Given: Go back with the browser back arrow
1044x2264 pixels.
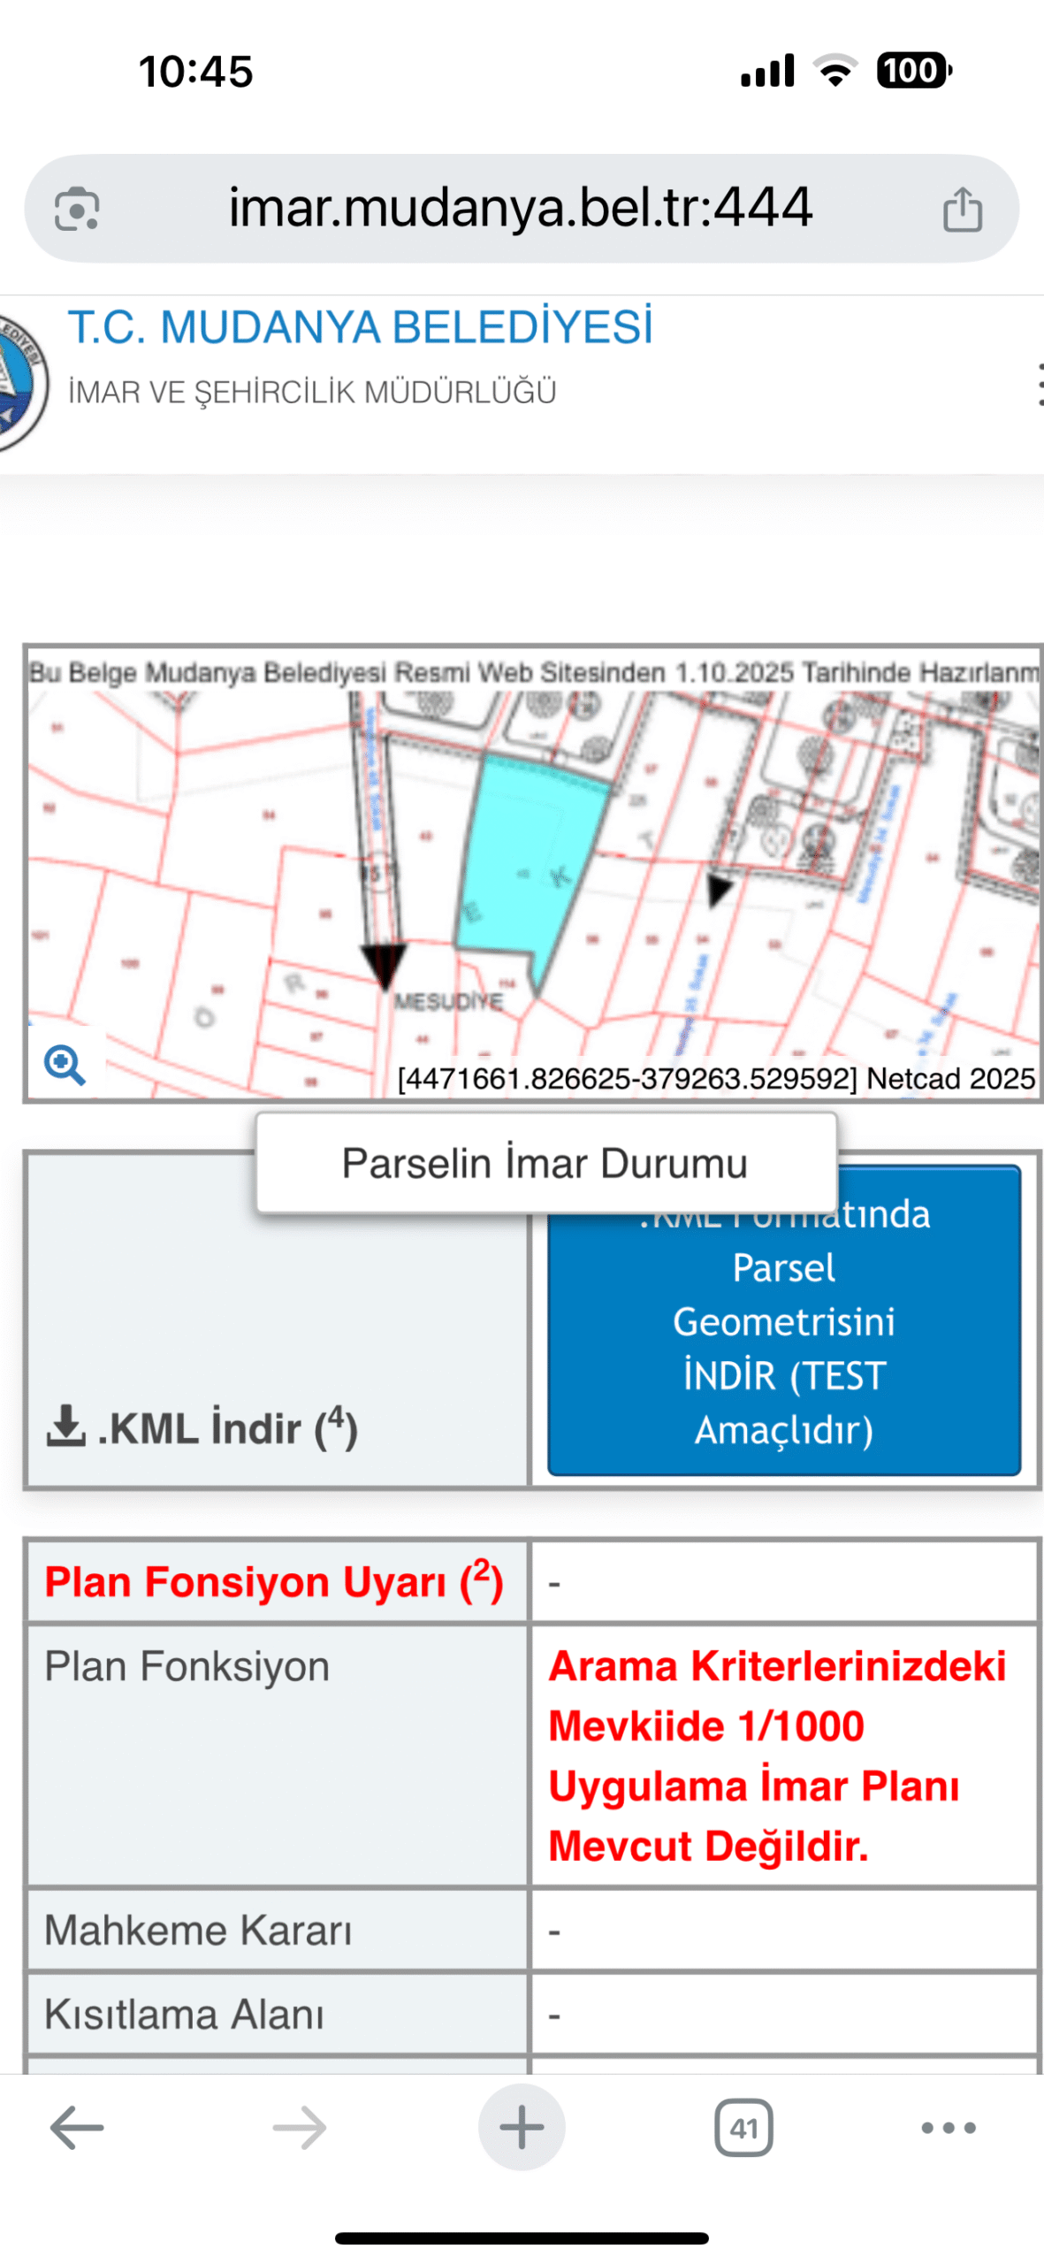Looking at the screenshot, I should (77, 2127).
